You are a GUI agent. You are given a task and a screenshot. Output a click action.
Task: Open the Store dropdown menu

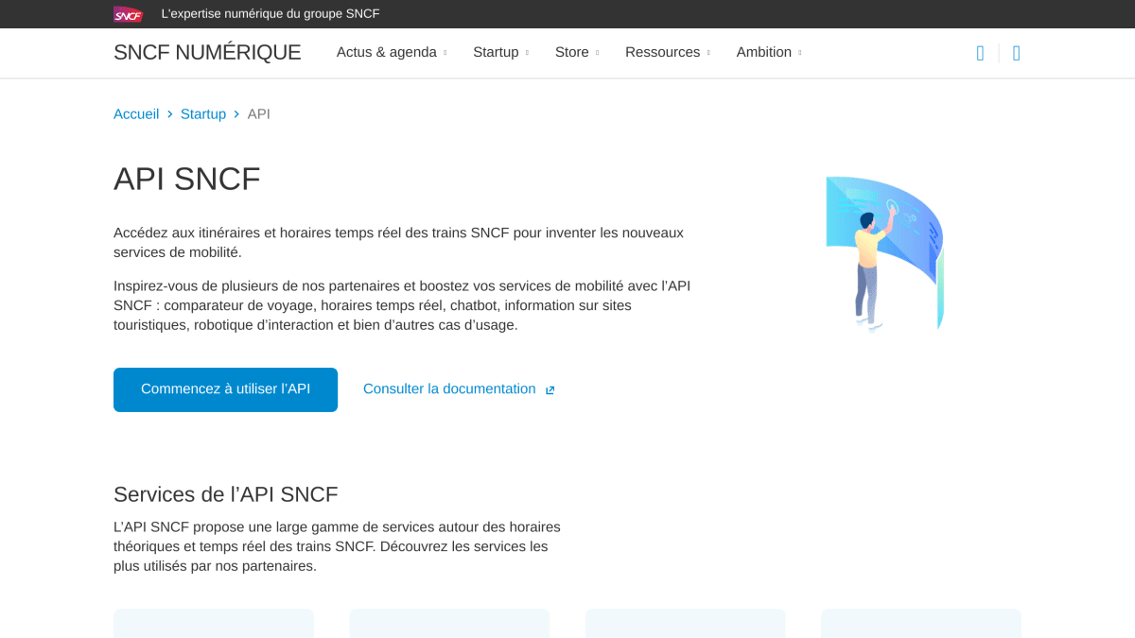(577, 53)
